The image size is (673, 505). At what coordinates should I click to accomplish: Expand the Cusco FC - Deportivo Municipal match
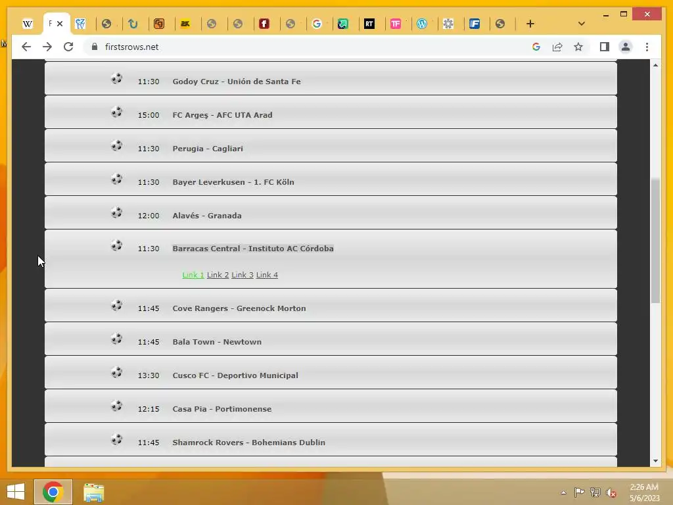(235, 375)
